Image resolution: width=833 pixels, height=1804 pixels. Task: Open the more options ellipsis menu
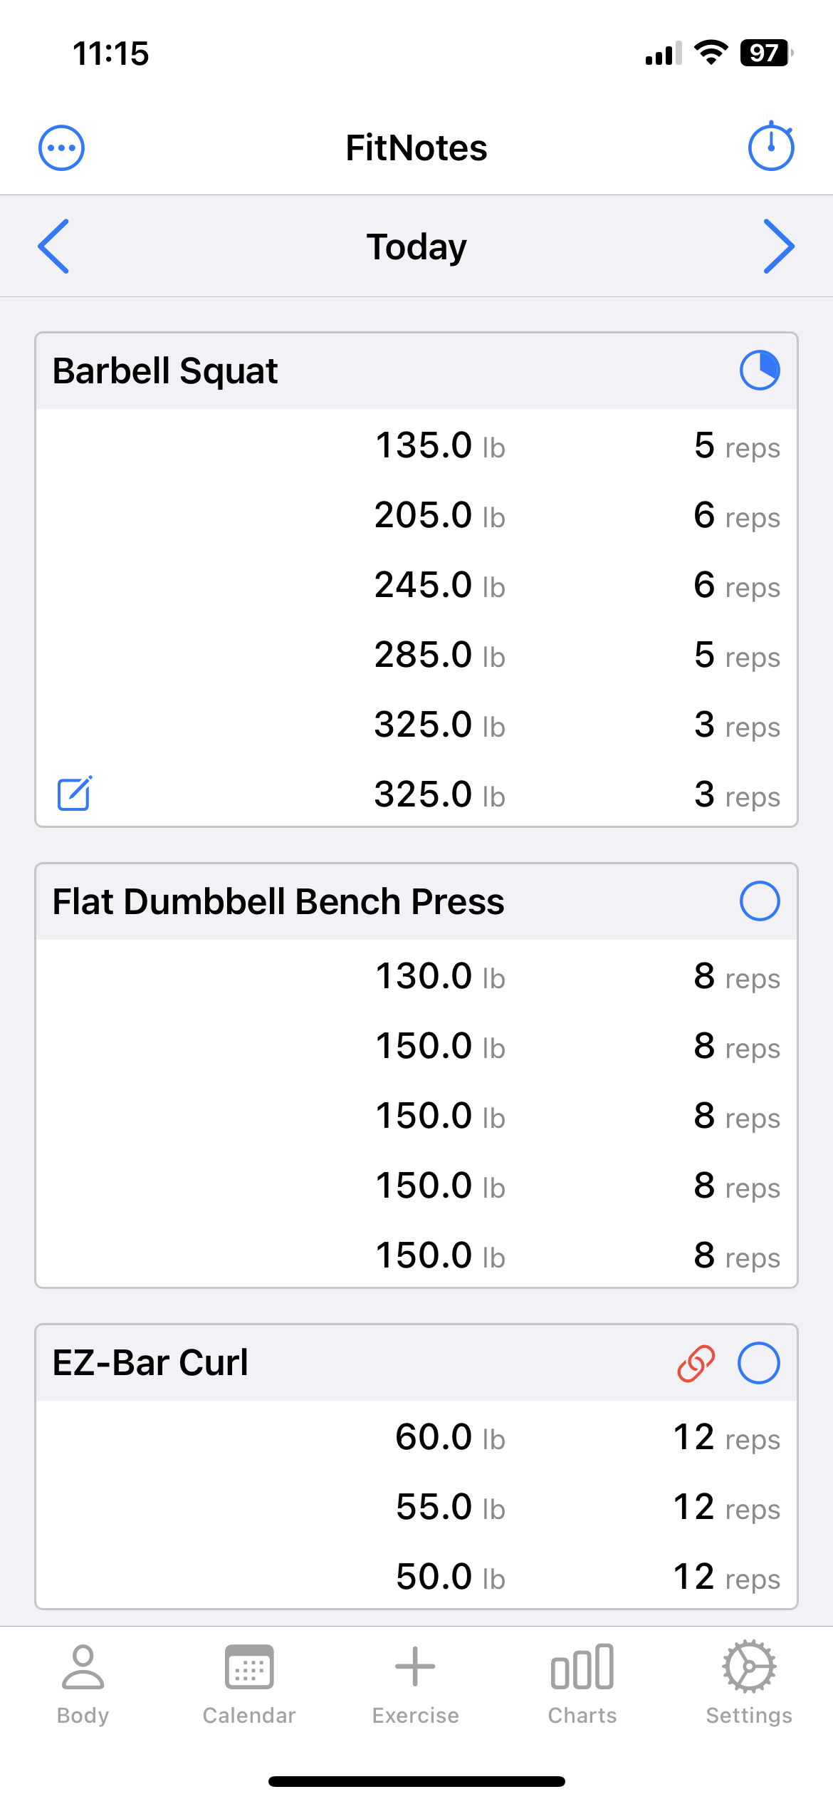[61, 148]
